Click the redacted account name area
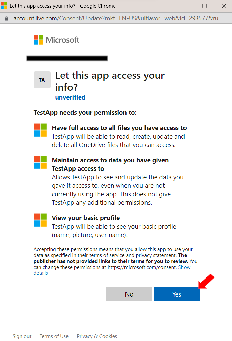 click(67, 58)
